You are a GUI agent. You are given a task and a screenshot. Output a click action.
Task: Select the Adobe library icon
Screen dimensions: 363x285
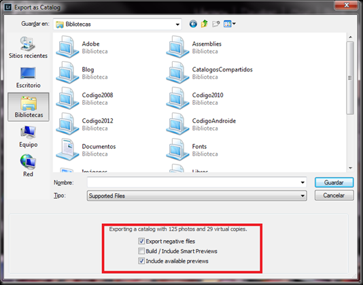click(67, 46)
